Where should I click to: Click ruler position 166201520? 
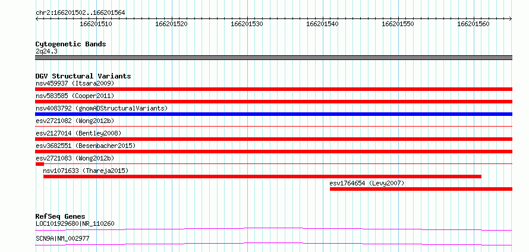pyautogui.click(x=172, y=24)
